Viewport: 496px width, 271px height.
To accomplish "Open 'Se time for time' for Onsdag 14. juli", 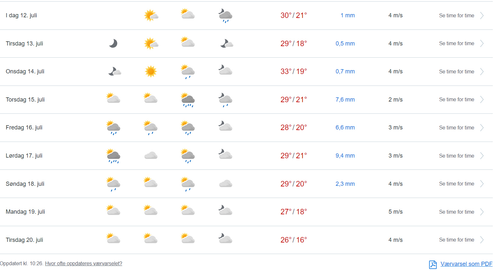I will [457, 72].
